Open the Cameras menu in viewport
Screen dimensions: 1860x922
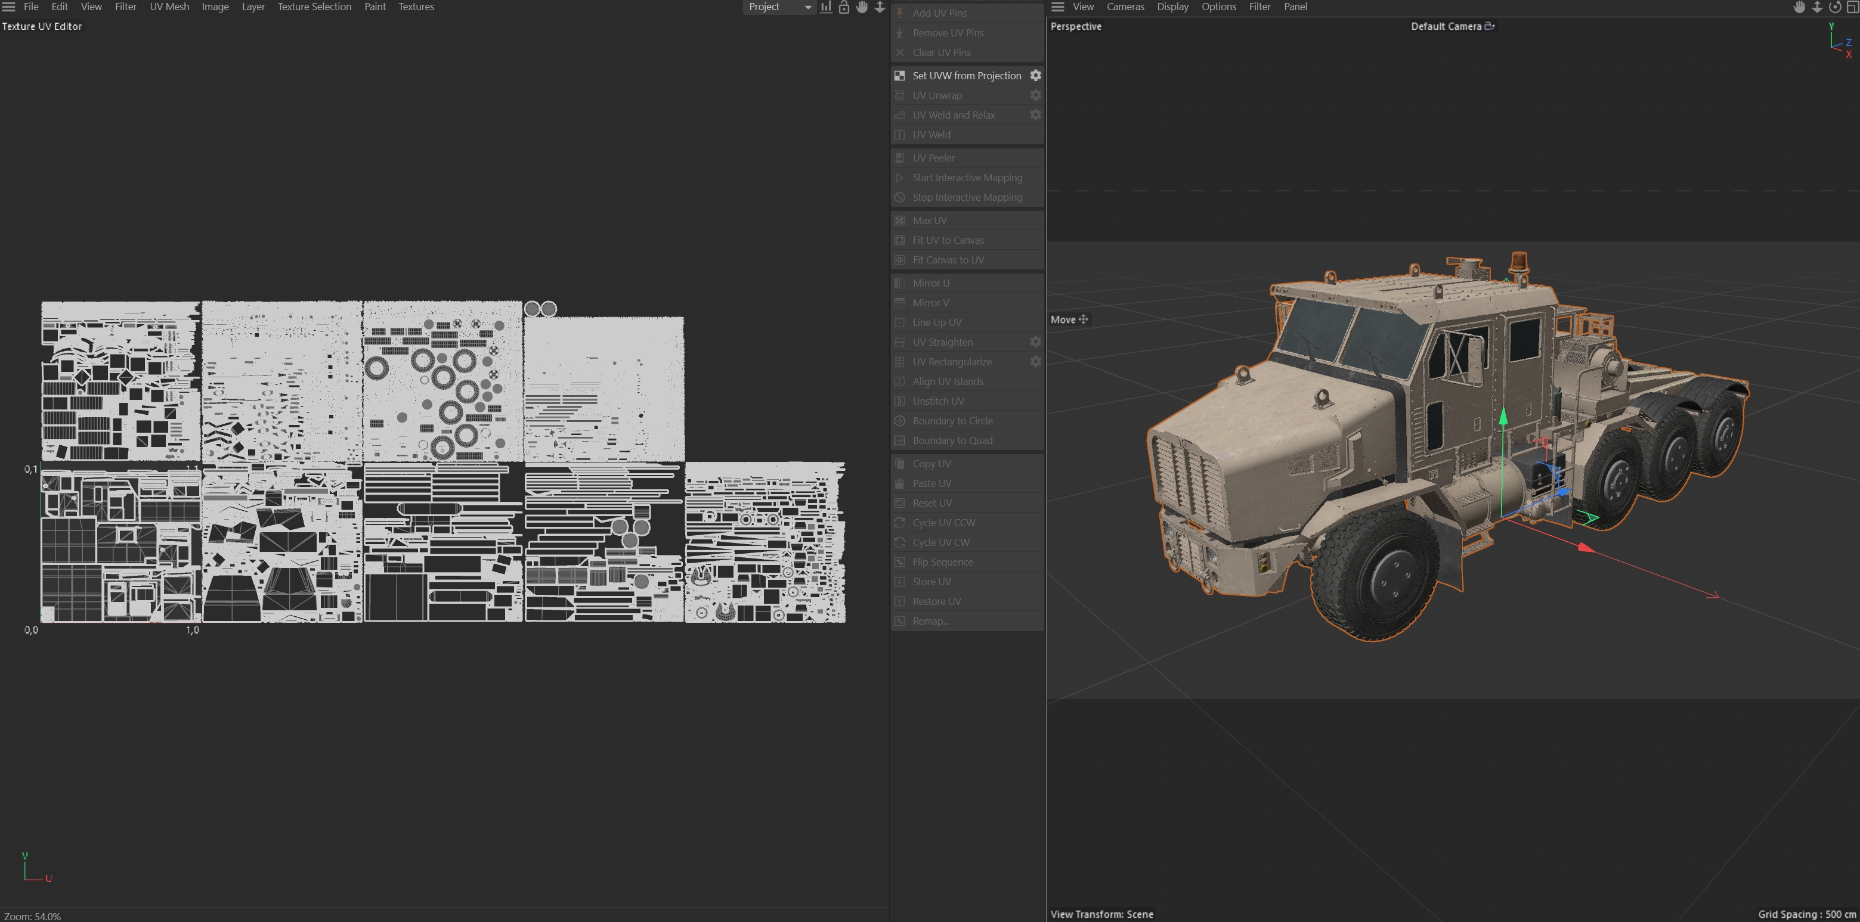tap(1125, 7)
